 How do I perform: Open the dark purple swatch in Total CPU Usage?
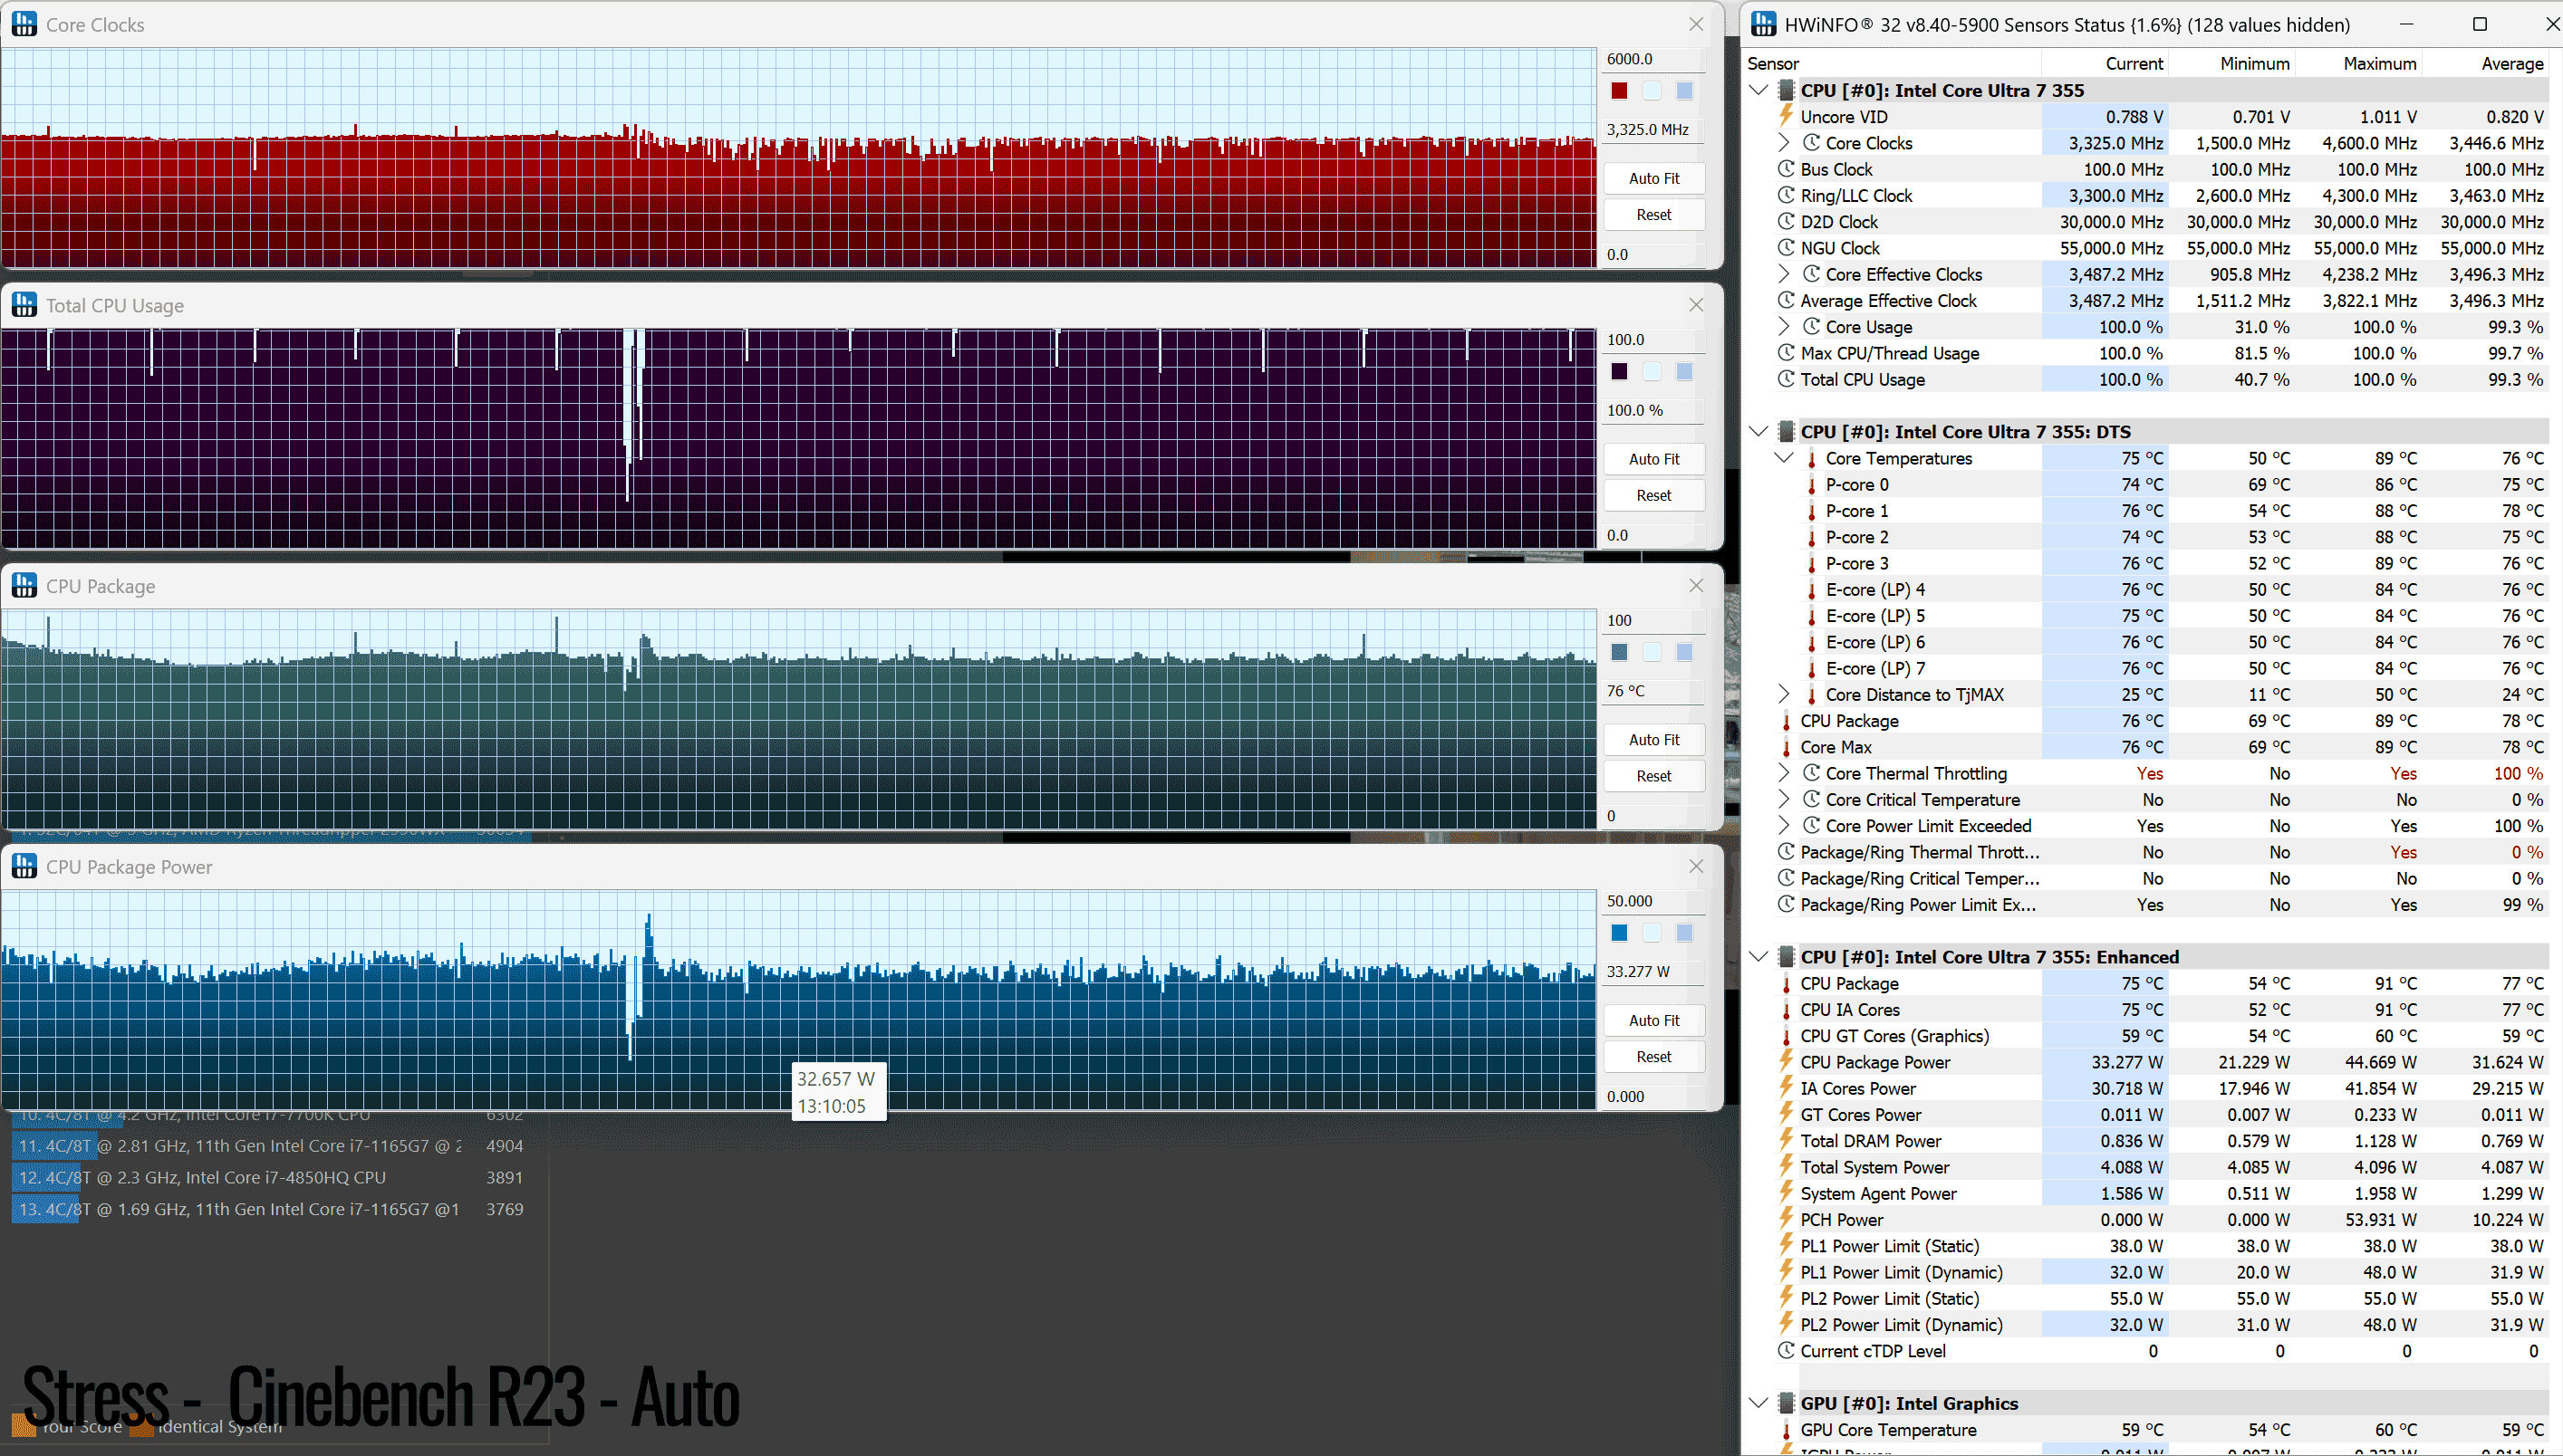pos(1620,372)
